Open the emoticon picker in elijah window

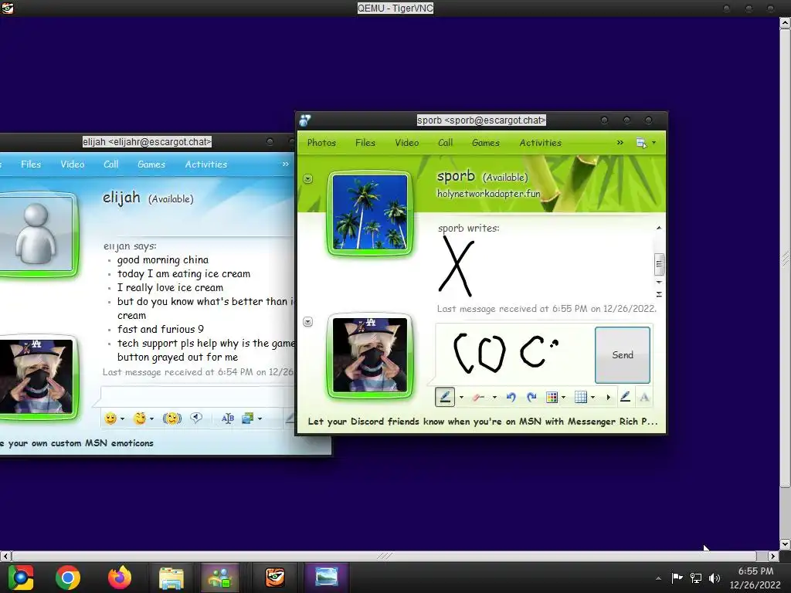pyautogui.click(x=110, y=418)
